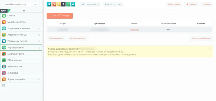Open the Главная menu item
The width and height of the screenshot is (216, 101).
click(x=21, y=16)
